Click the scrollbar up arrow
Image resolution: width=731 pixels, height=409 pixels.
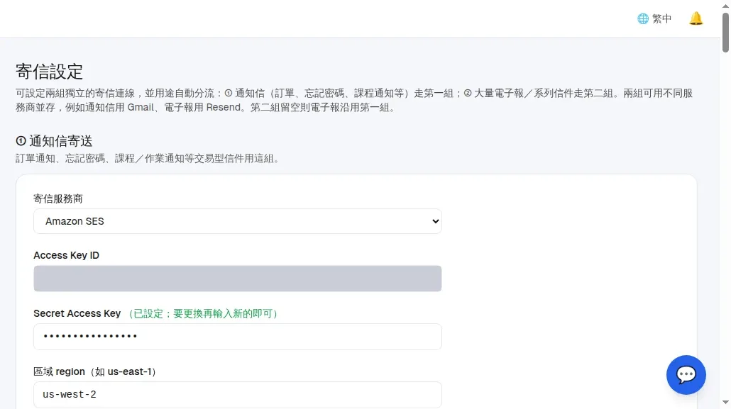click(x=725, y=5)
